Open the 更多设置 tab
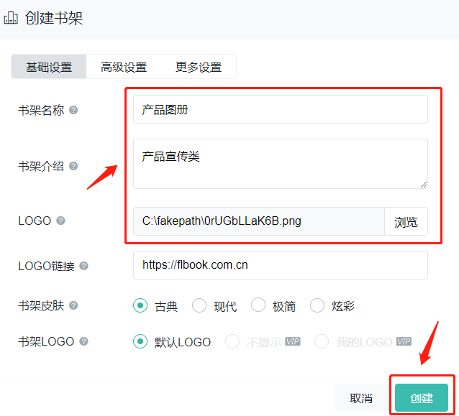459x416 pixels. click(x=199, y=67)
